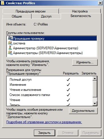This screenshot has height=139, width=104.
Task: Click the Чтение allow checkmark
Action: (68, 100)
